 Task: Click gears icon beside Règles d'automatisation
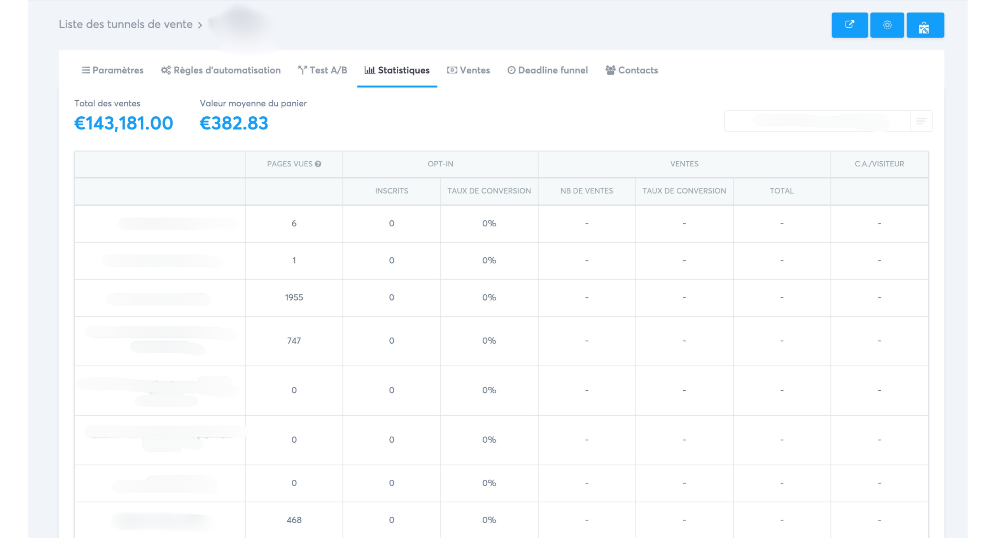[x=166, y=70]
